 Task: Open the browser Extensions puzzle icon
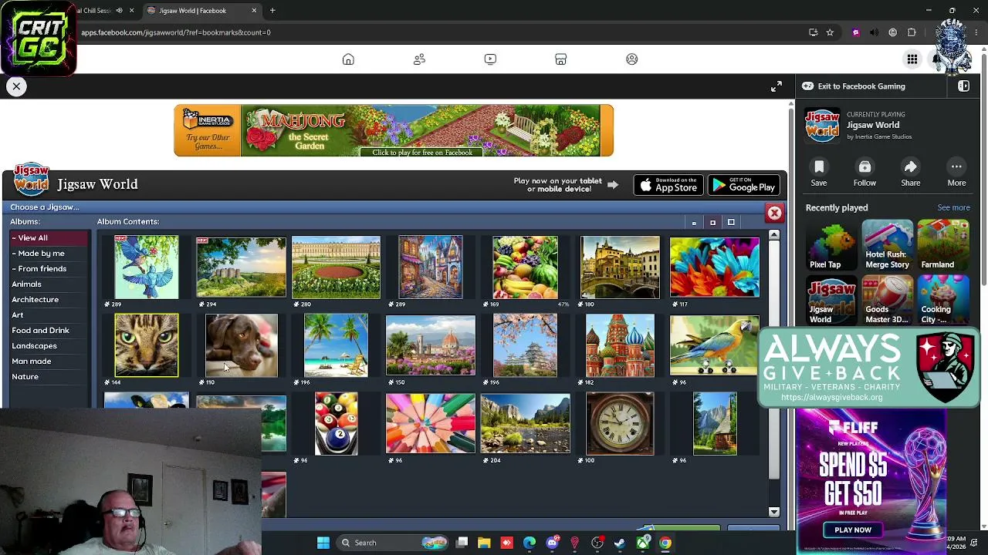[912, 32]
